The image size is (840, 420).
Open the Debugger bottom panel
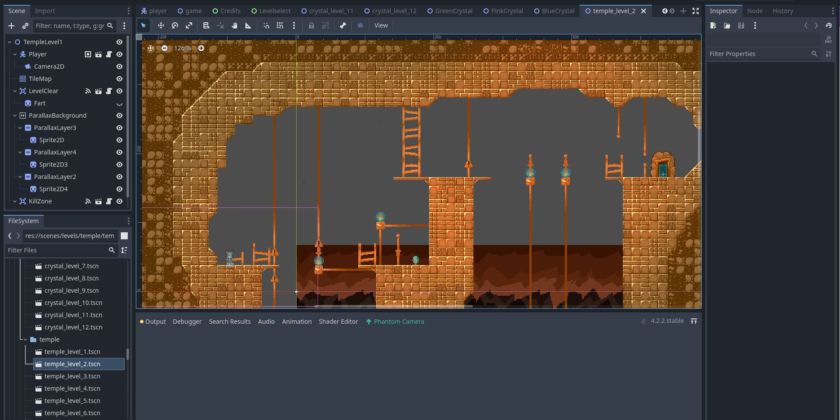tap(187, 322)
